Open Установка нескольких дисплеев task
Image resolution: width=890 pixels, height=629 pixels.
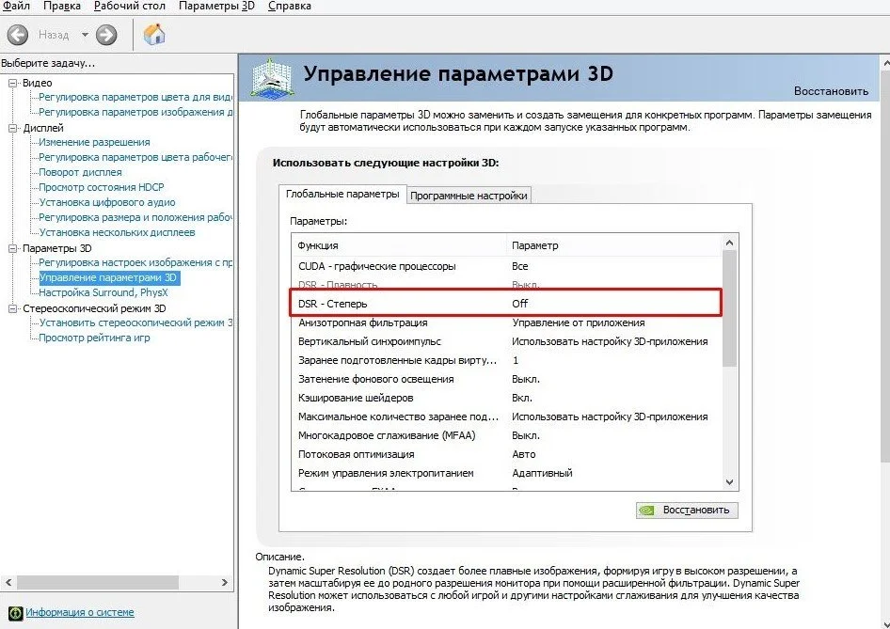click(x=117, y=232)
